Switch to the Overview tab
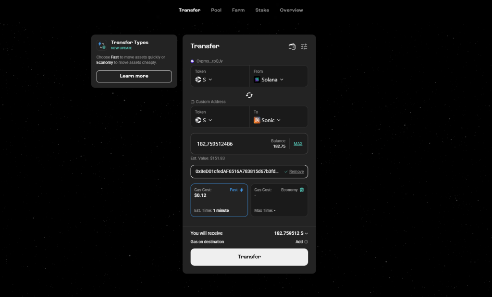 [291, 10]
